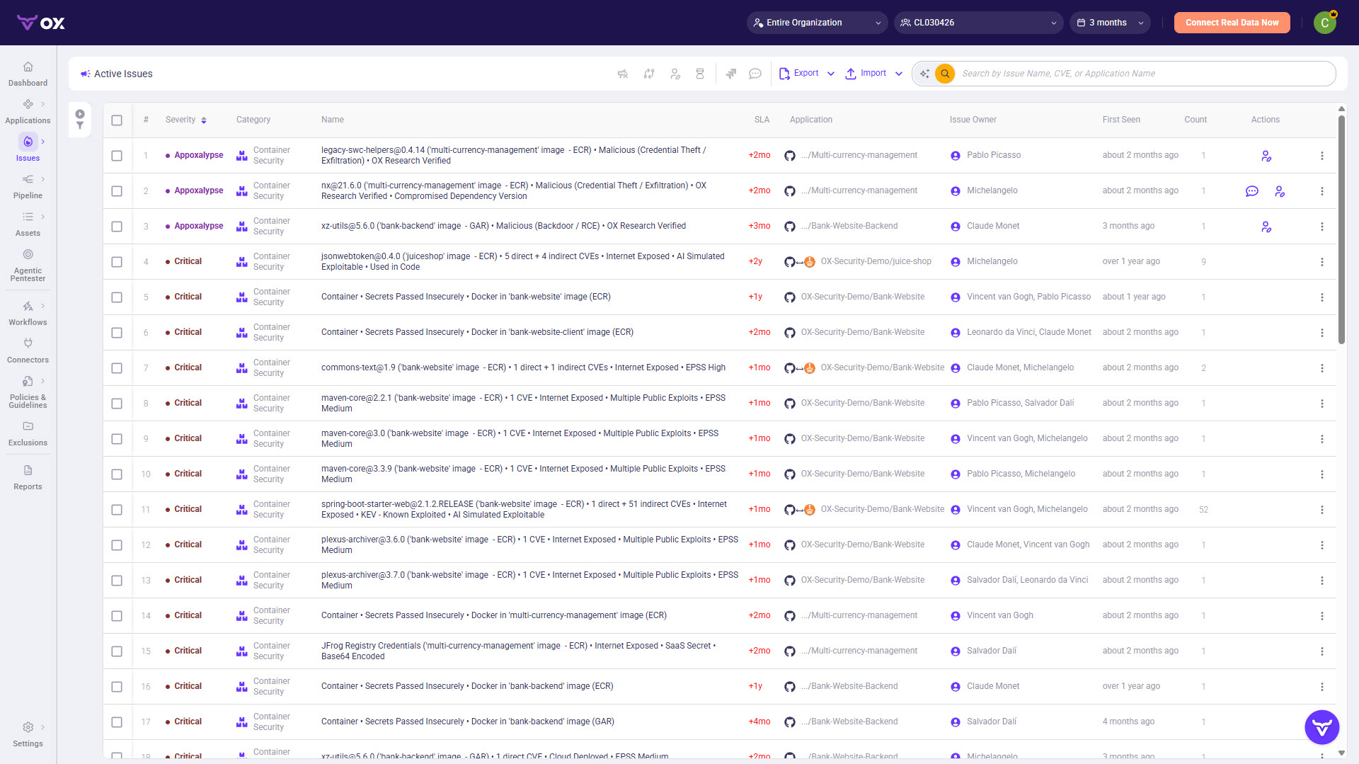
Task: Open the Entire Organization dropdown
Action: click(x=817, y=23)
